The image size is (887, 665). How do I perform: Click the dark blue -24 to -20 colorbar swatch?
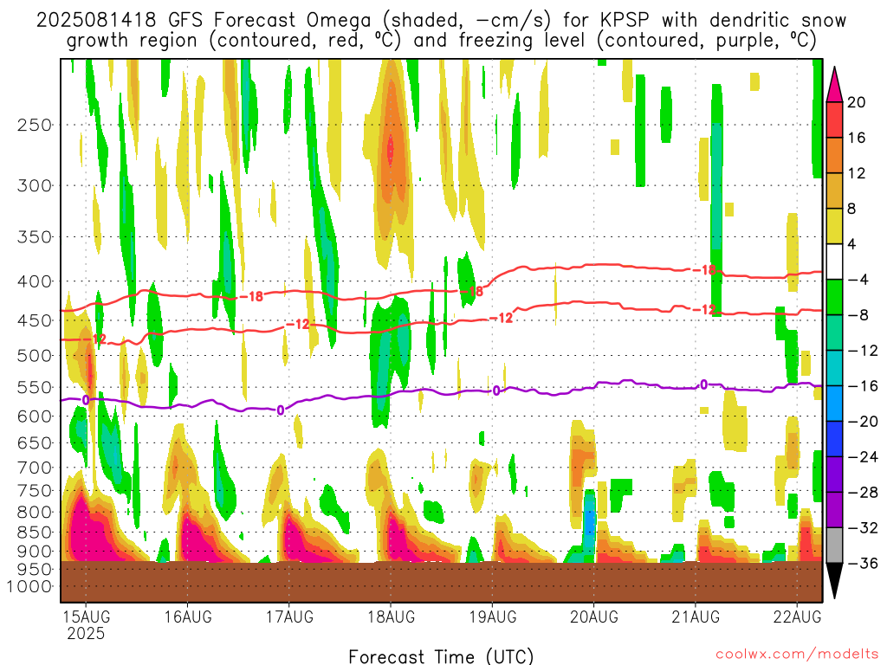pos(834,439)
